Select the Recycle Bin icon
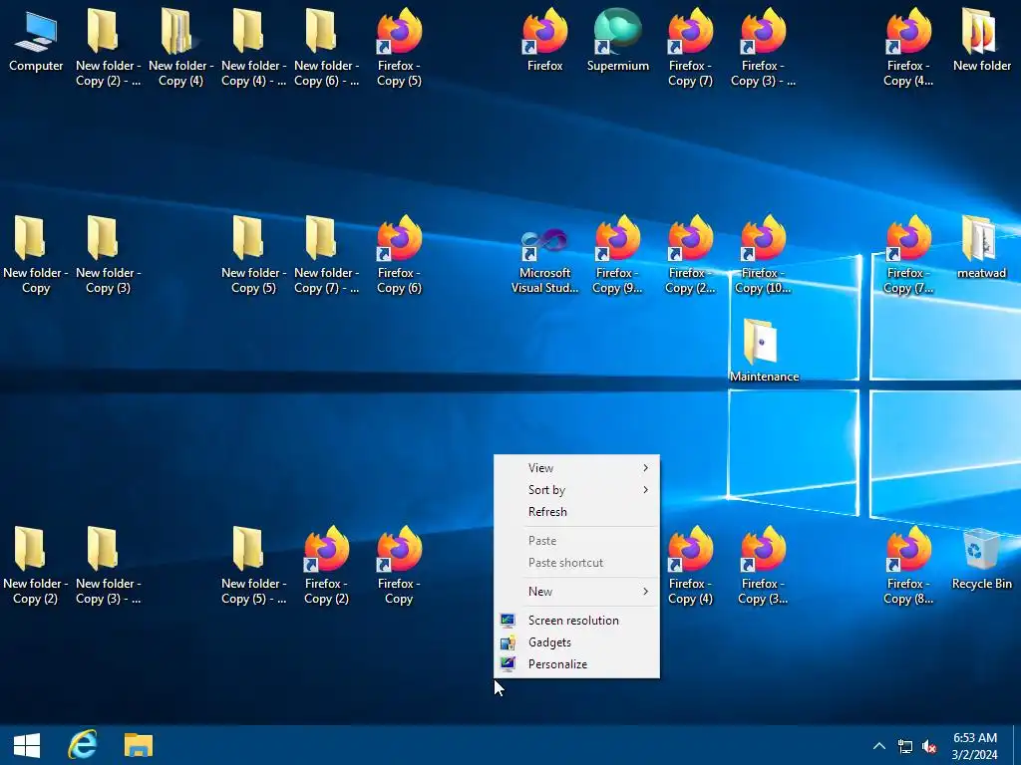Screen dimensions: 1021x765 click(981, 560)
